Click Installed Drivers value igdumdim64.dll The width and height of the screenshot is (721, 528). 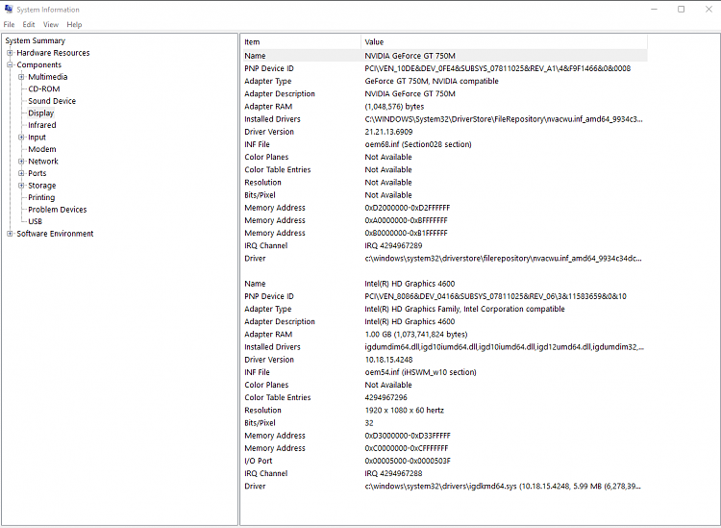(x=504, y=347)
